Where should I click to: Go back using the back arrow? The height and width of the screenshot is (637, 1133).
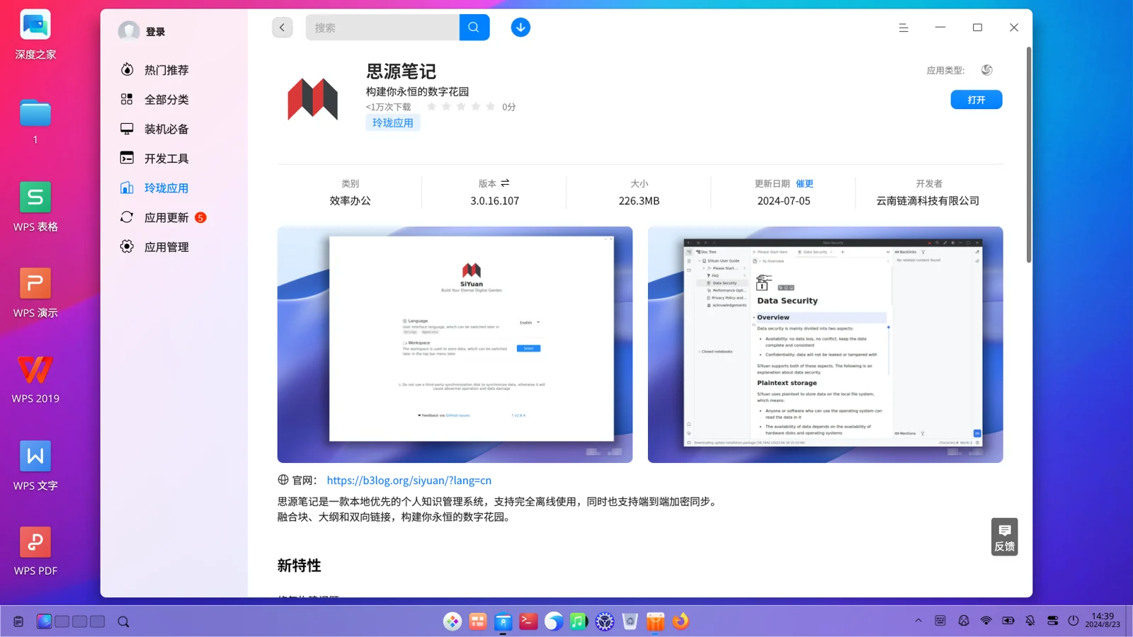[x=282, y=28]
